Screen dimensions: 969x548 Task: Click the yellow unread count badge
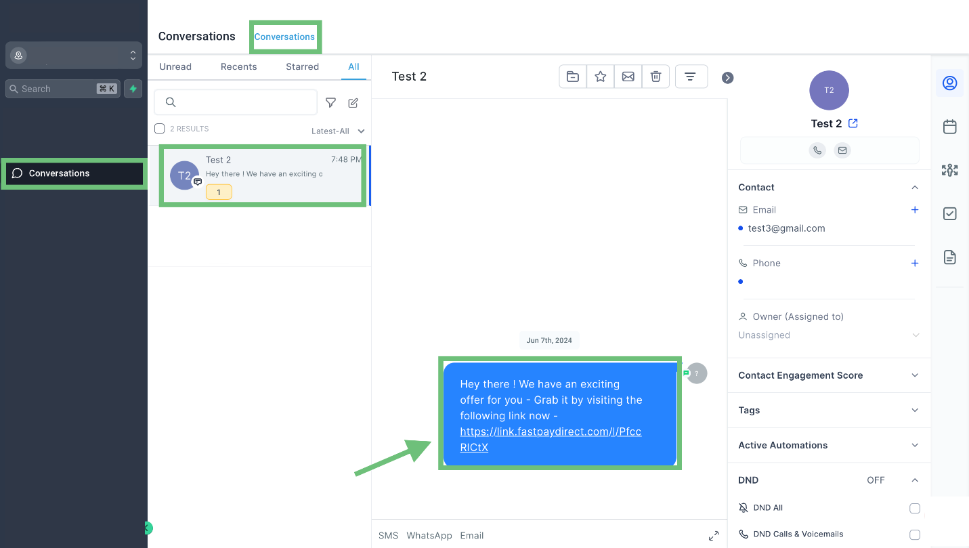point(219,192)
